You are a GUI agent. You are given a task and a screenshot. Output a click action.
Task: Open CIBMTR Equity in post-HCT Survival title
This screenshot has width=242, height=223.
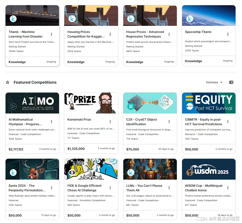tap(204, 122)
